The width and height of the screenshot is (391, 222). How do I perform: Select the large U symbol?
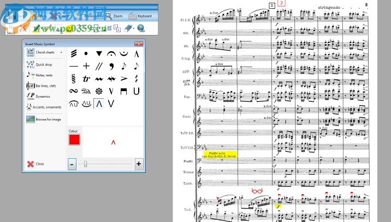pyautogui.click(x=136, y=91)
